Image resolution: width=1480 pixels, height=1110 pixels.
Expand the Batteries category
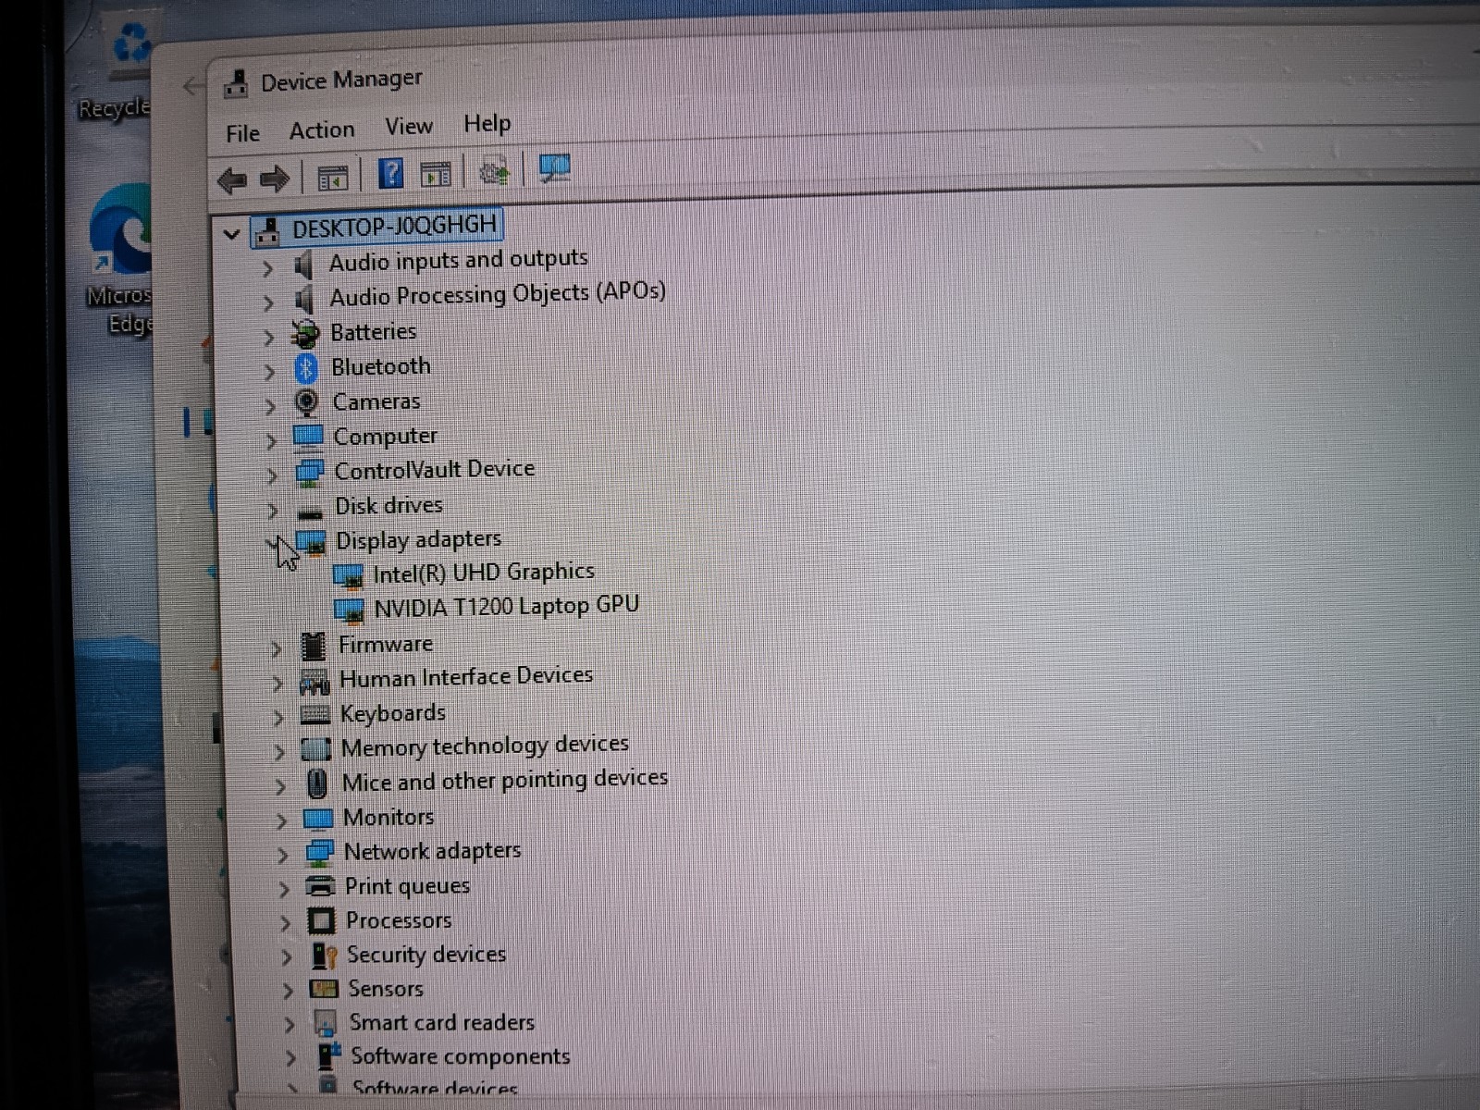click(269, 338)
